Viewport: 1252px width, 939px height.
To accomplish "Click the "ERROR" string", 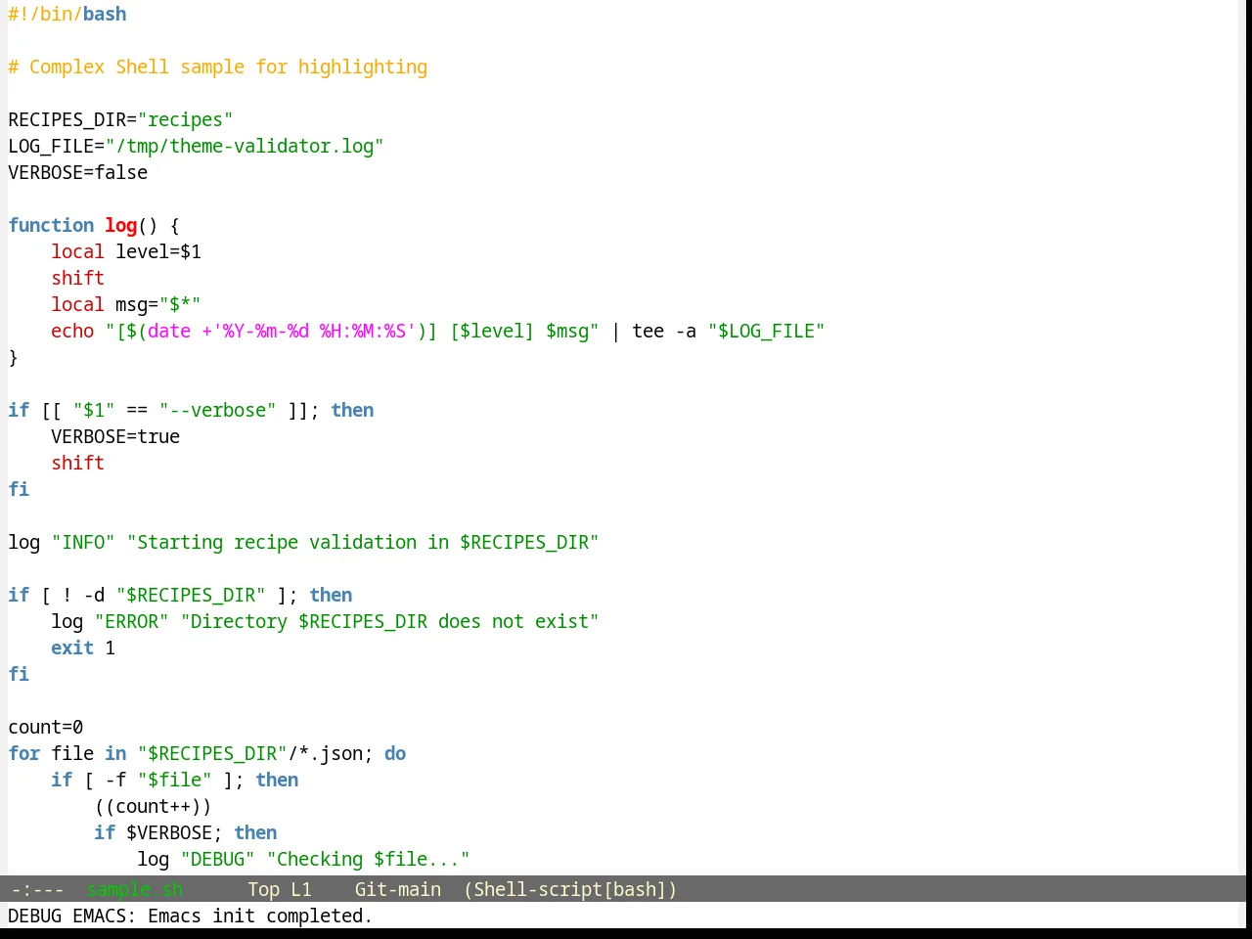I will click(x=132, y=621).
